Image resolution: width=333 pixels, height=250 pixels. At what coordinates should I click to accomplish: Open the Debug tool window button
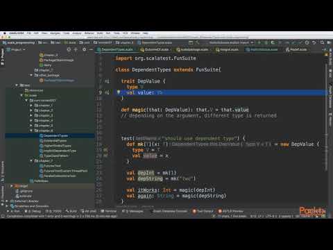coord(33,211)
